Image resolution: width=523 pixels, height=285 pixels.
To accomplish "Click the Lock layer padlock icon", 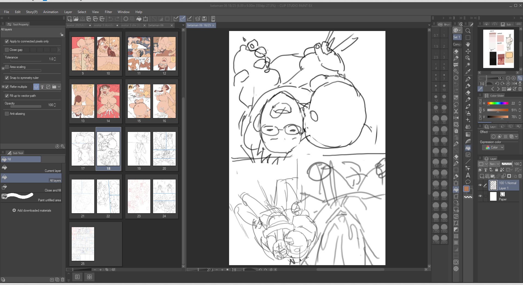I will [x=496, y=170].
